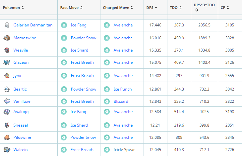Select DPS value 12.21
Screen dimensions: 242x156
coord(155,125)
